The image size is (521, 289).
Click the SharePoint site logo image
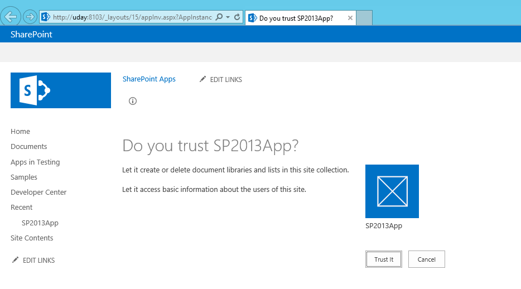coord(61,90)
